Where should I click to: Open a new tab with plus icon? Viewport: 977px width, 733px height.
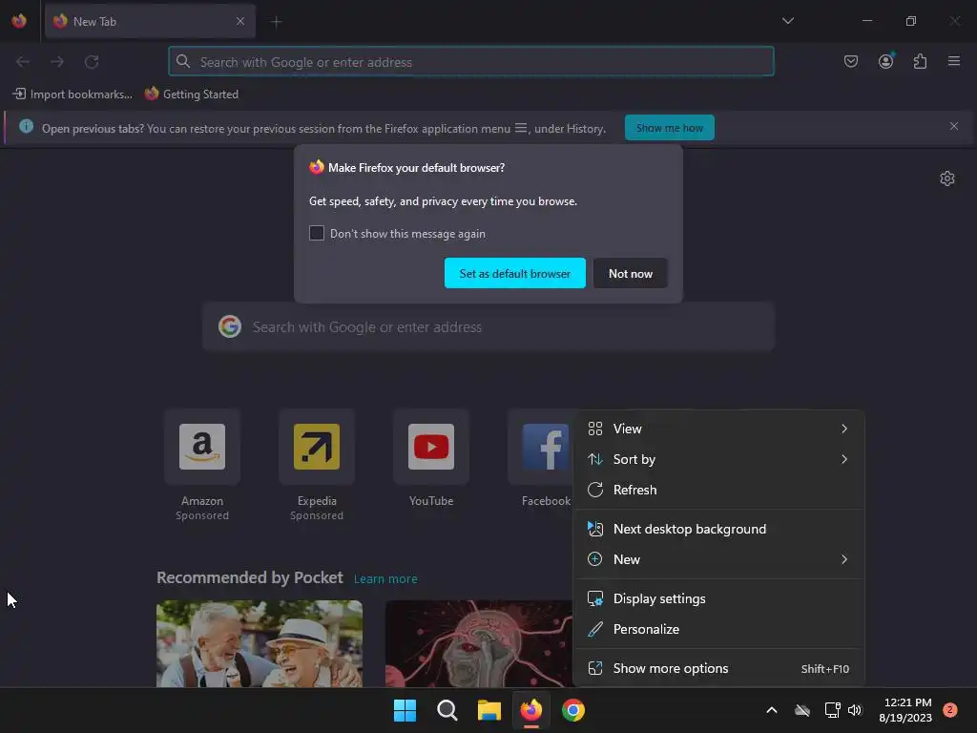pos(276,22)
